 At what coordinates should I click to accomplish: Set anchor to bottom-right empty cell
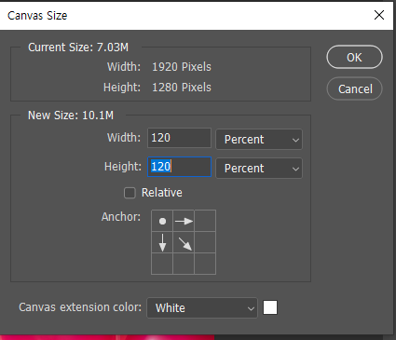pos(205,264)
